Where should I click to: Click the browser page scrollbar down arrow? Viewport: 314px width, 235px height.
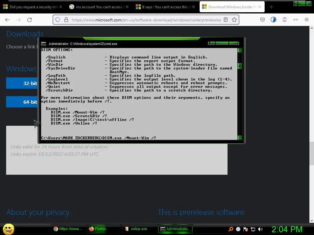pos(312,221)
